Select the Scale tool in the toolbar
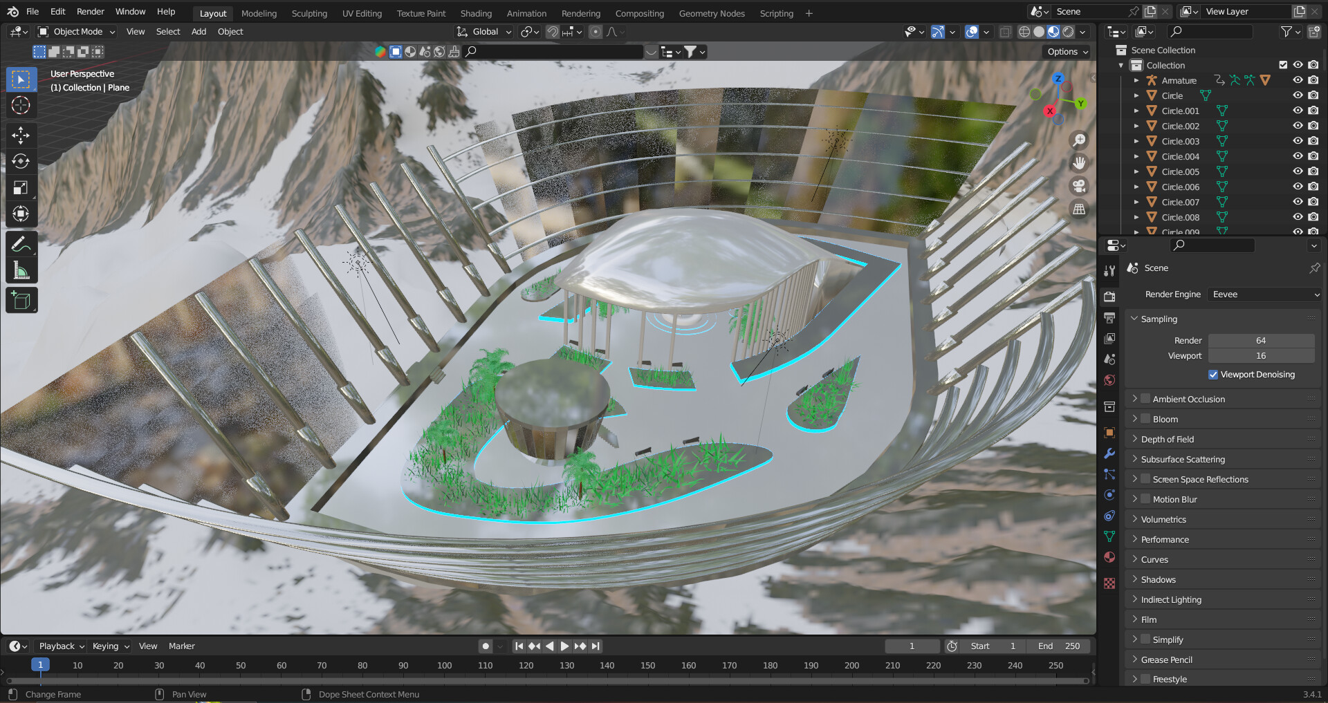 coord(21,187)
